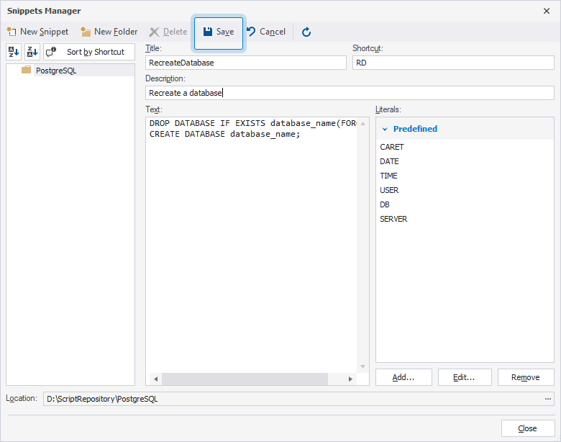Click the Description input field
This screenshot has width=561, height=442.
tap(350, 93)
